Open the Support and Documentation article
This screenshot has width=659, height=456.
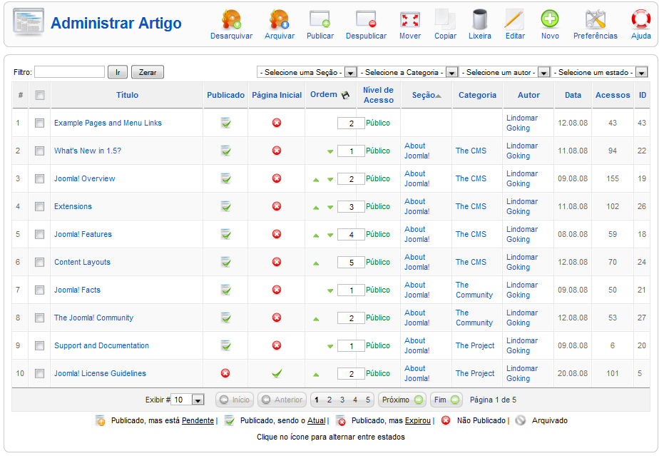tap(101, 345)
